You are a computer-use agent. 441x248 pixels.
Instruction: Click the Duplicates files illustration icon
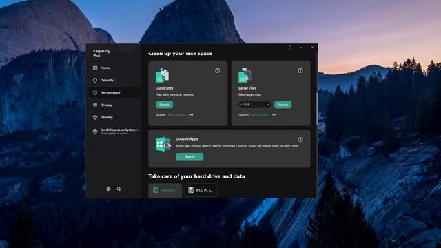tap(163, 75)
